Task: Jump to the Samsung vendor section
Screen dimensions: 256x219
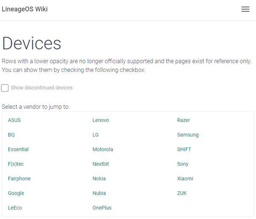Action: pos(188,135)
